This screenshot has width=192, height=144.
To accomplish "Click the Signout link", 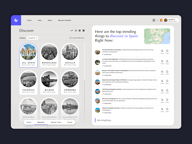I will (x=175, y=21).
